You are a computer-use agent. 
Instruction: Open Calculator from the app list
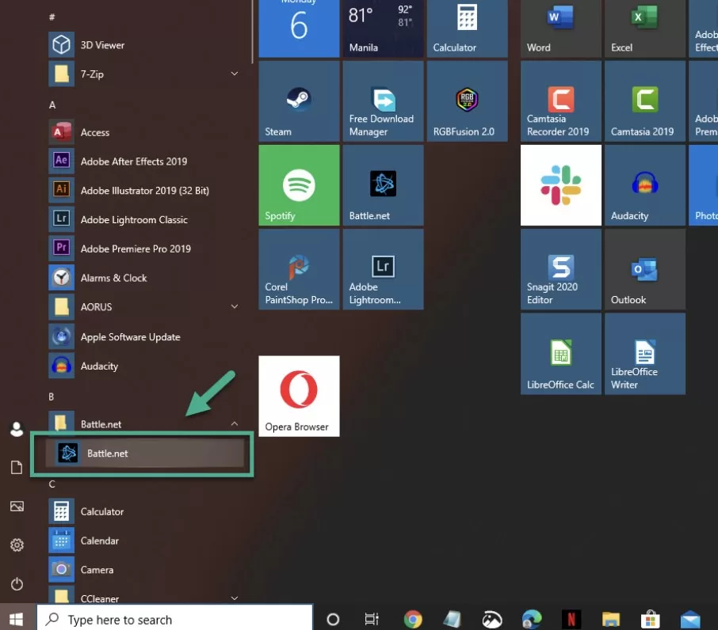click(x=144, y=511)
